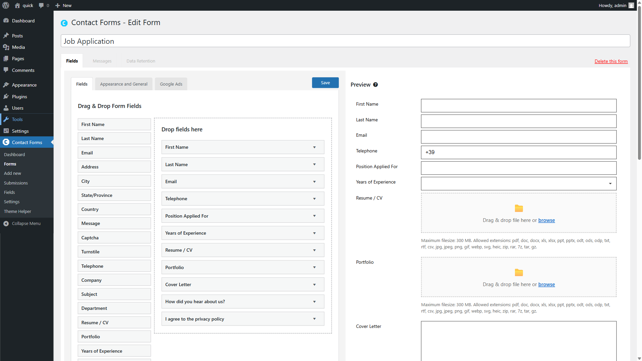Click the Job Application form title field
This screenshot has width=642, height=361.
345,41
